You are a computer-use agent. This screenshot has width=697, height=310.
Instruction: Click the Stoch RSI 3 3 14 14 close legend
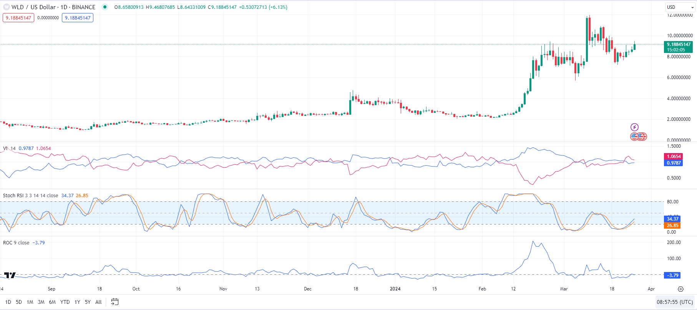point(31,196)
